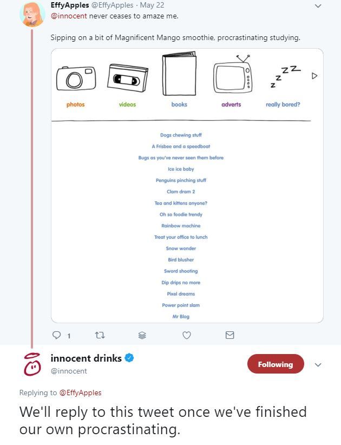This screenshot has width=341, height=445.
Task: Click the Buffer stacked layers icon
Action: (x=142, y=336)
